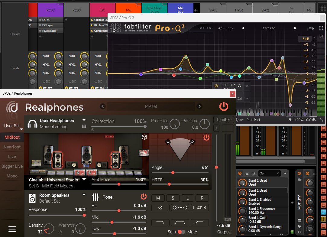Image resolution: width=327 pixels, height=237 pixels.
Task: Adjust the Angle slider handle
Action: click(x=173, y=173)
